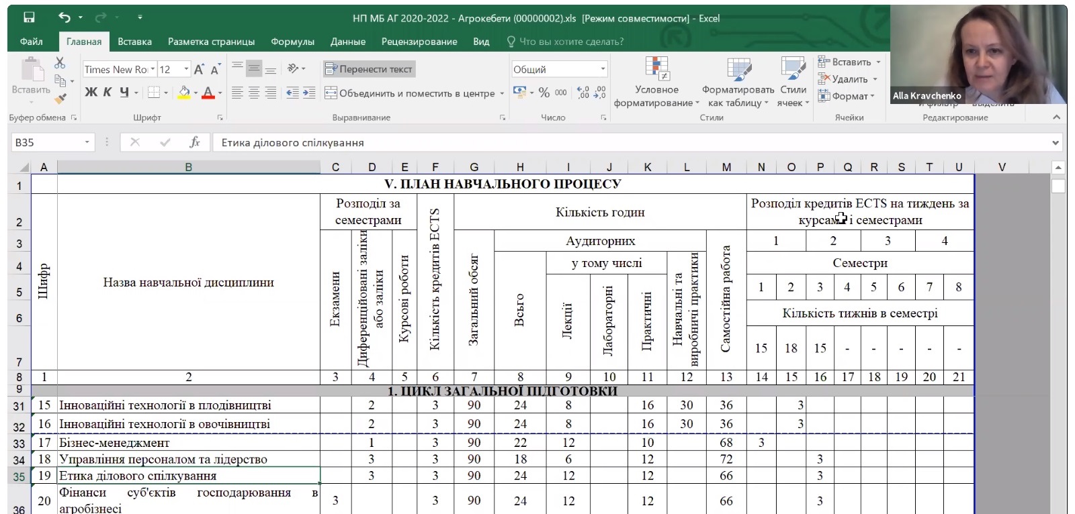Open the font size 12 dropdown
The height and width of the screenshot is (514, 1075).
tap(186, 69)
